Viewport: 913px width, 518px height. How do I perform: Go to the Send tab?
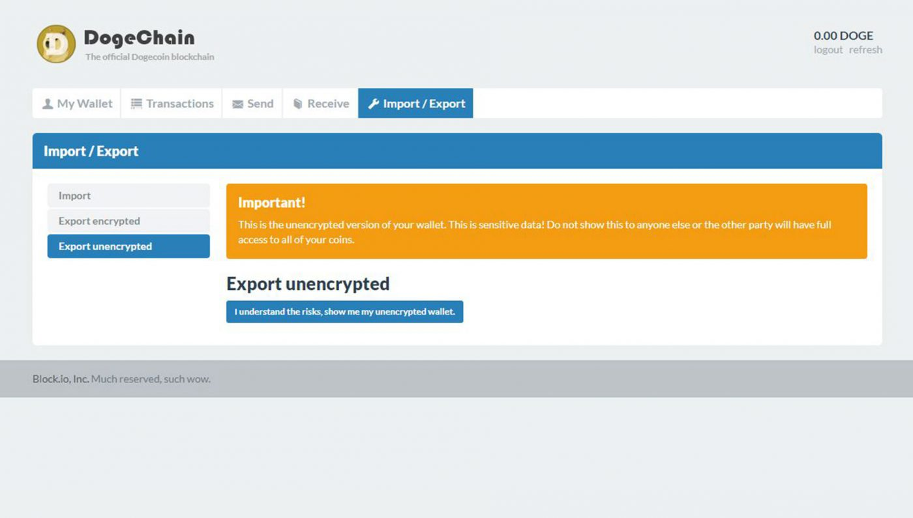click(252, 104)
